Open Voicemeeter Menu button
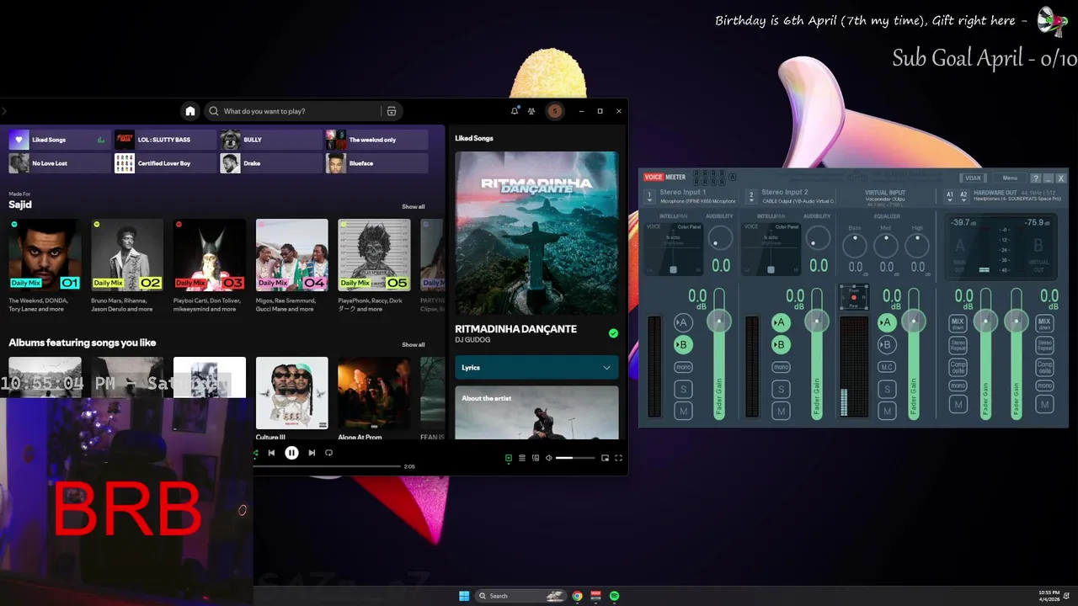The height and width of the screenshot is (606, 1078). coord(1010,178)
